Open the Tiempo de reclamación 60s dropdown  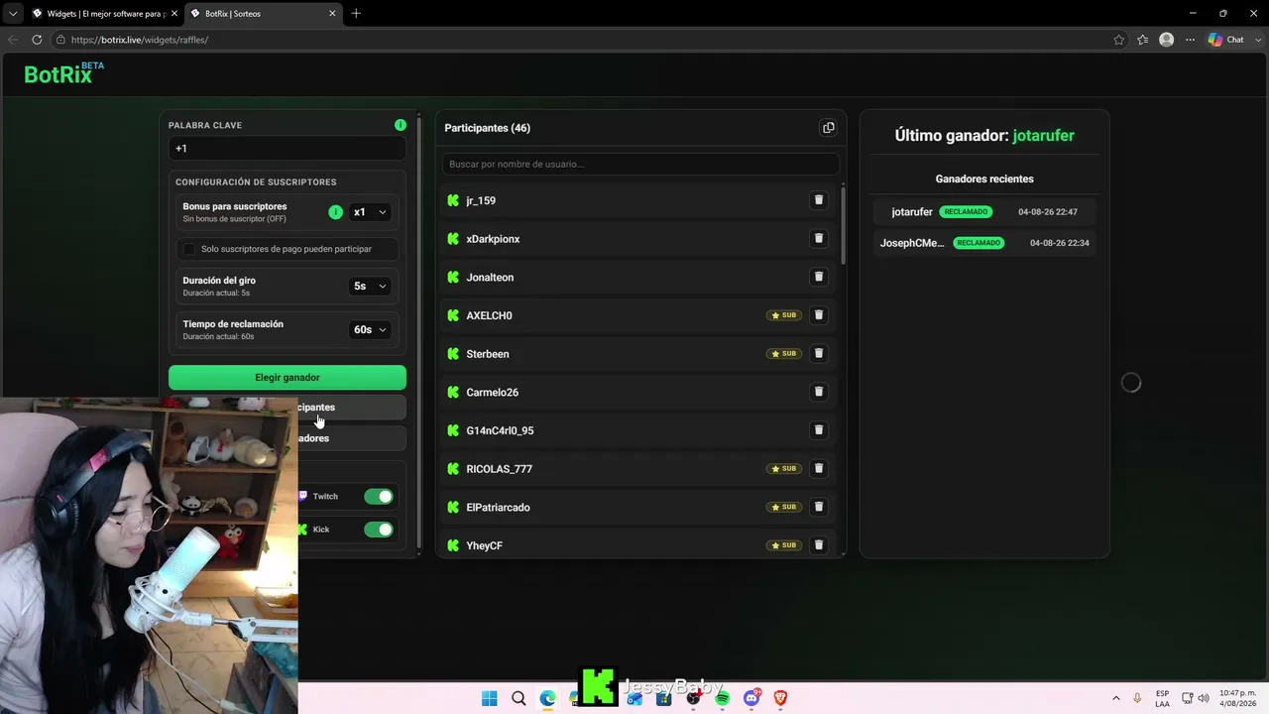[370, 329]
